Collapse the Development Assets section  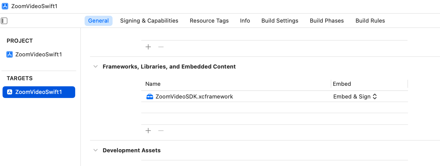click(96, 150)
